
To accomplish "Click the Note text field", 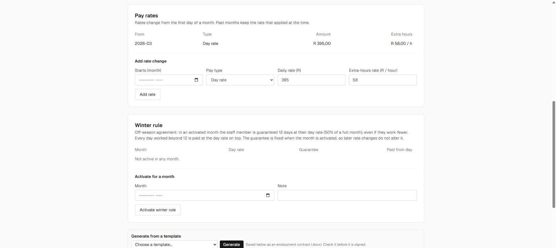I will (347, 196).
